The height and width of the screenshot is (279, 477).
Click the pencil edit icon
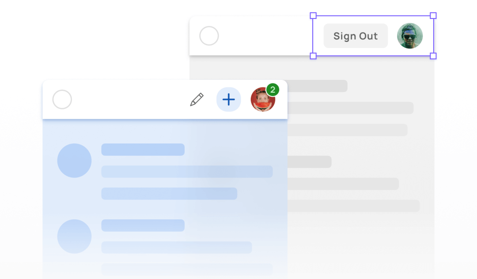197,99
